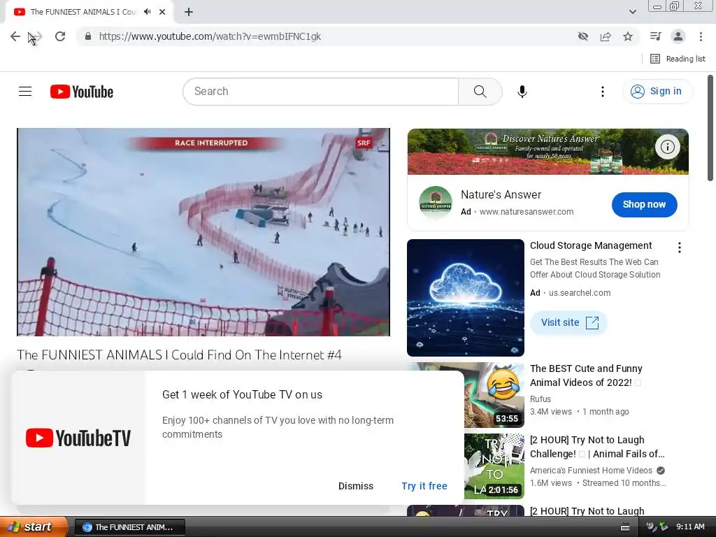The width and height of the screenshot is (716, 537).
Task: Open www.naturesanswer.com ad link
Action: click(527, 212)
